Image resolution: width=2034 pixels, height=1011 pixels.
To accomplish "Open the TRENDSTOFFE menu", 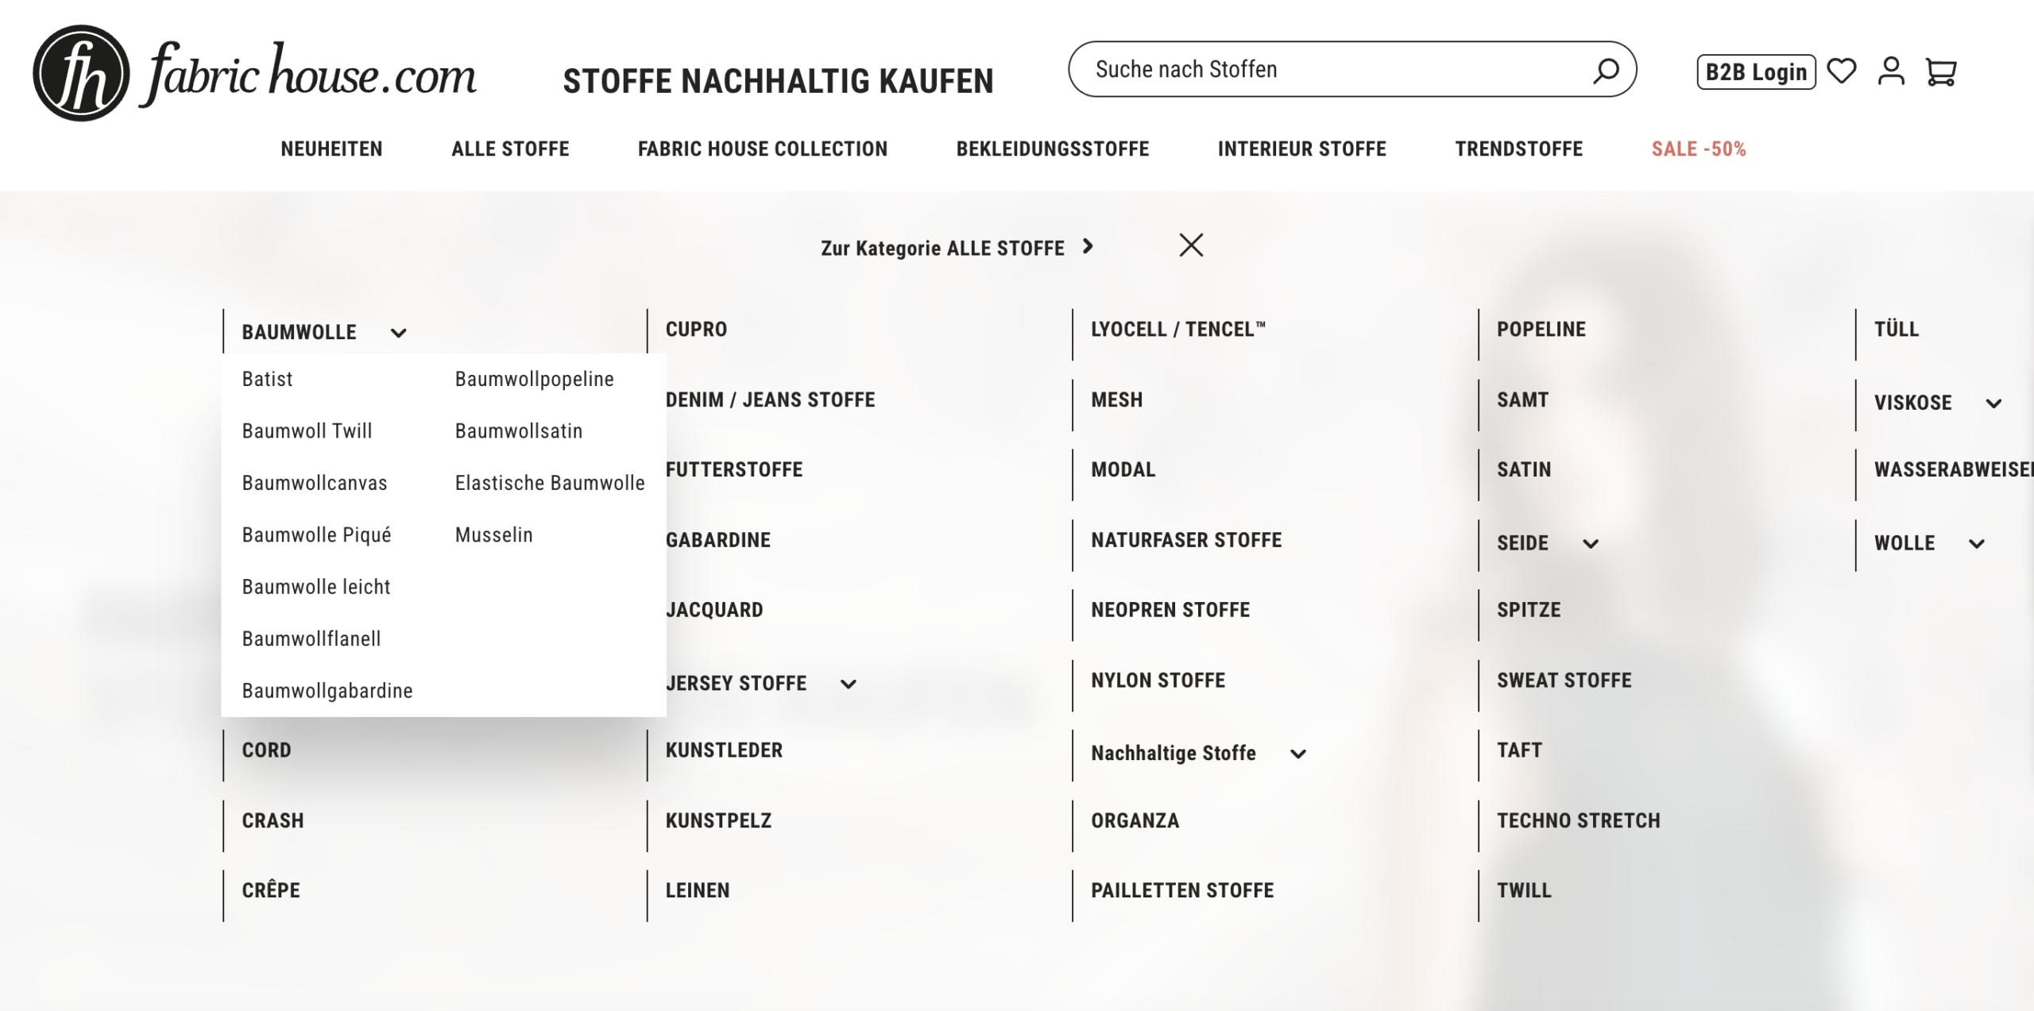I will pos(1519,149).
